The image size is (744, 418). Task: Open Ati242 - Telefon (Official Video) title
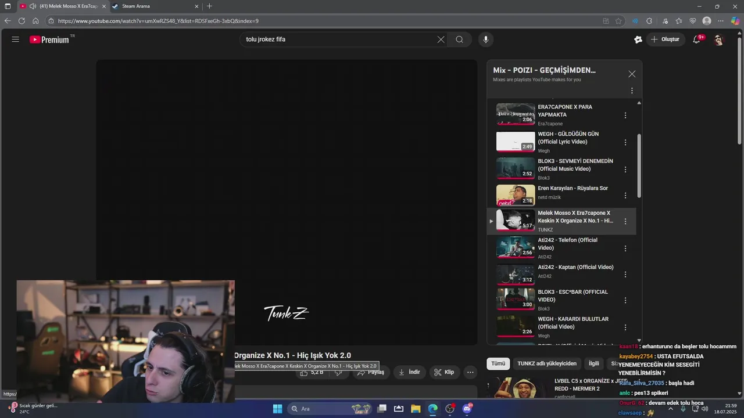pyautogui.click(x=567, y=244)
